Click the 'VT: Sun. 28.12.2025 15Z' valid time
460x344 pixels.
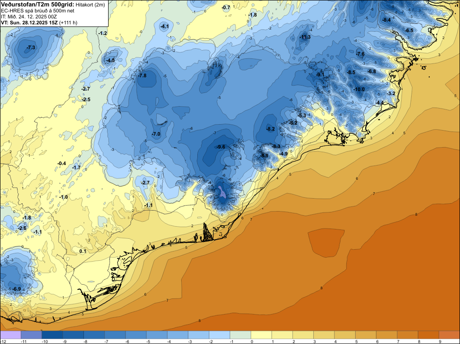[x=29, y=23]
